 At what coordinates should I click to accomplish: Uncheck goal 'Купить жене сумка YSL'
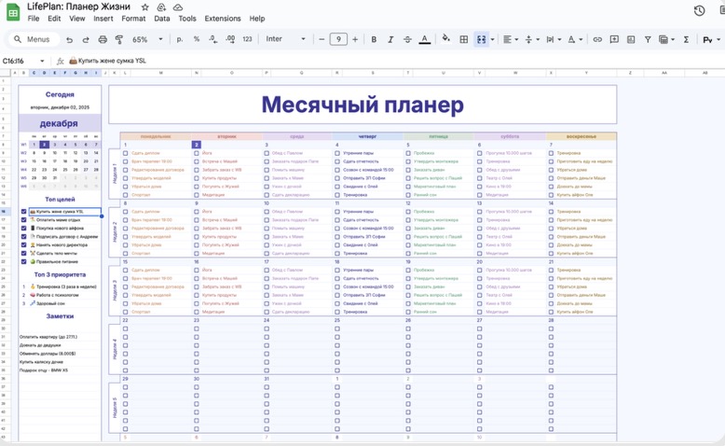coord(24,212)
